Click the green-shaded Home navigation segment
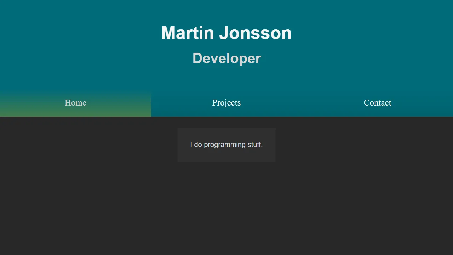 (75, 103)
